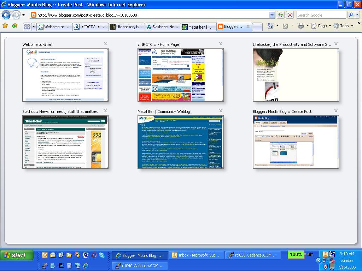Close the IRCTC Home Page quick tab
This screenshot has height=271, width=362.
pyautogui.click(x=221, y=44)
